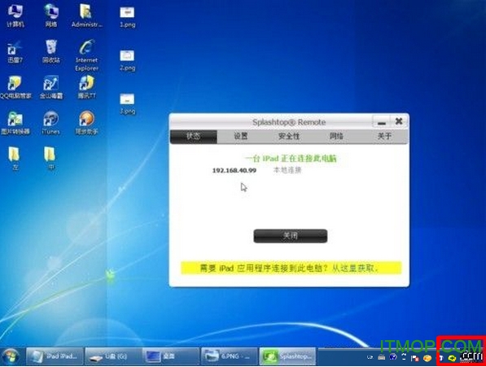The width and height of the screenshot is (486, 367).
Task: Minimize the Splashtop Remote window
Action: point(382,122)
